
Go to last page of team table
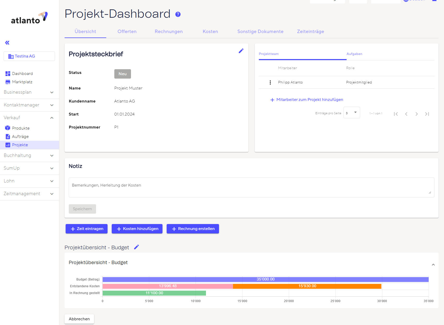point(427,114)
